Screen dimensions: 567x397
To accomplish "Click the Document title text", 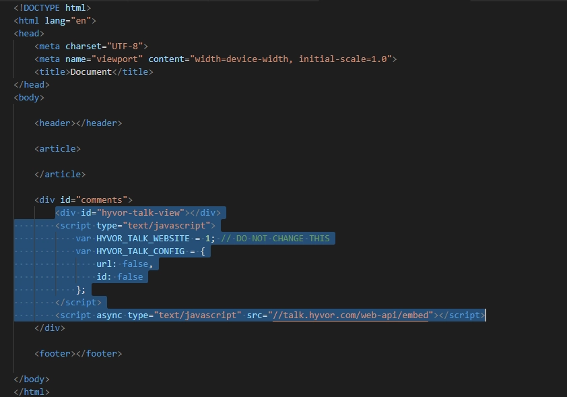I will click(x=91, y=71).
